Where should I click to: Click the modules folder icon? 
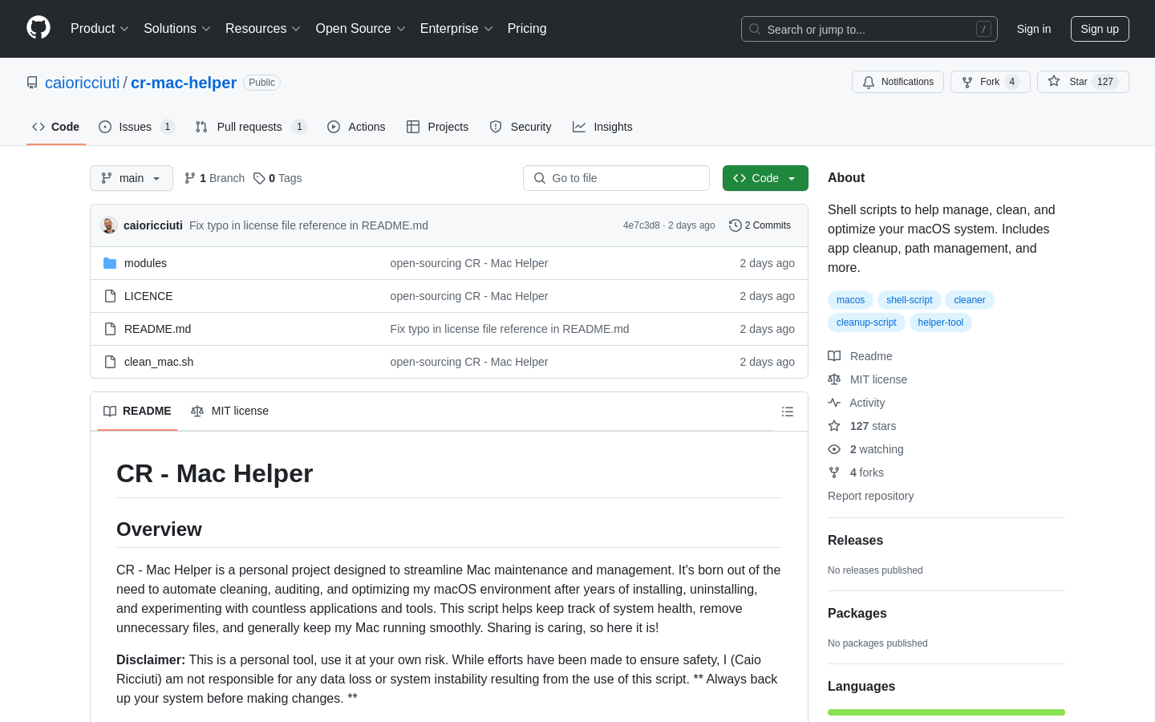pyautogui.click(x=110, y=263)
